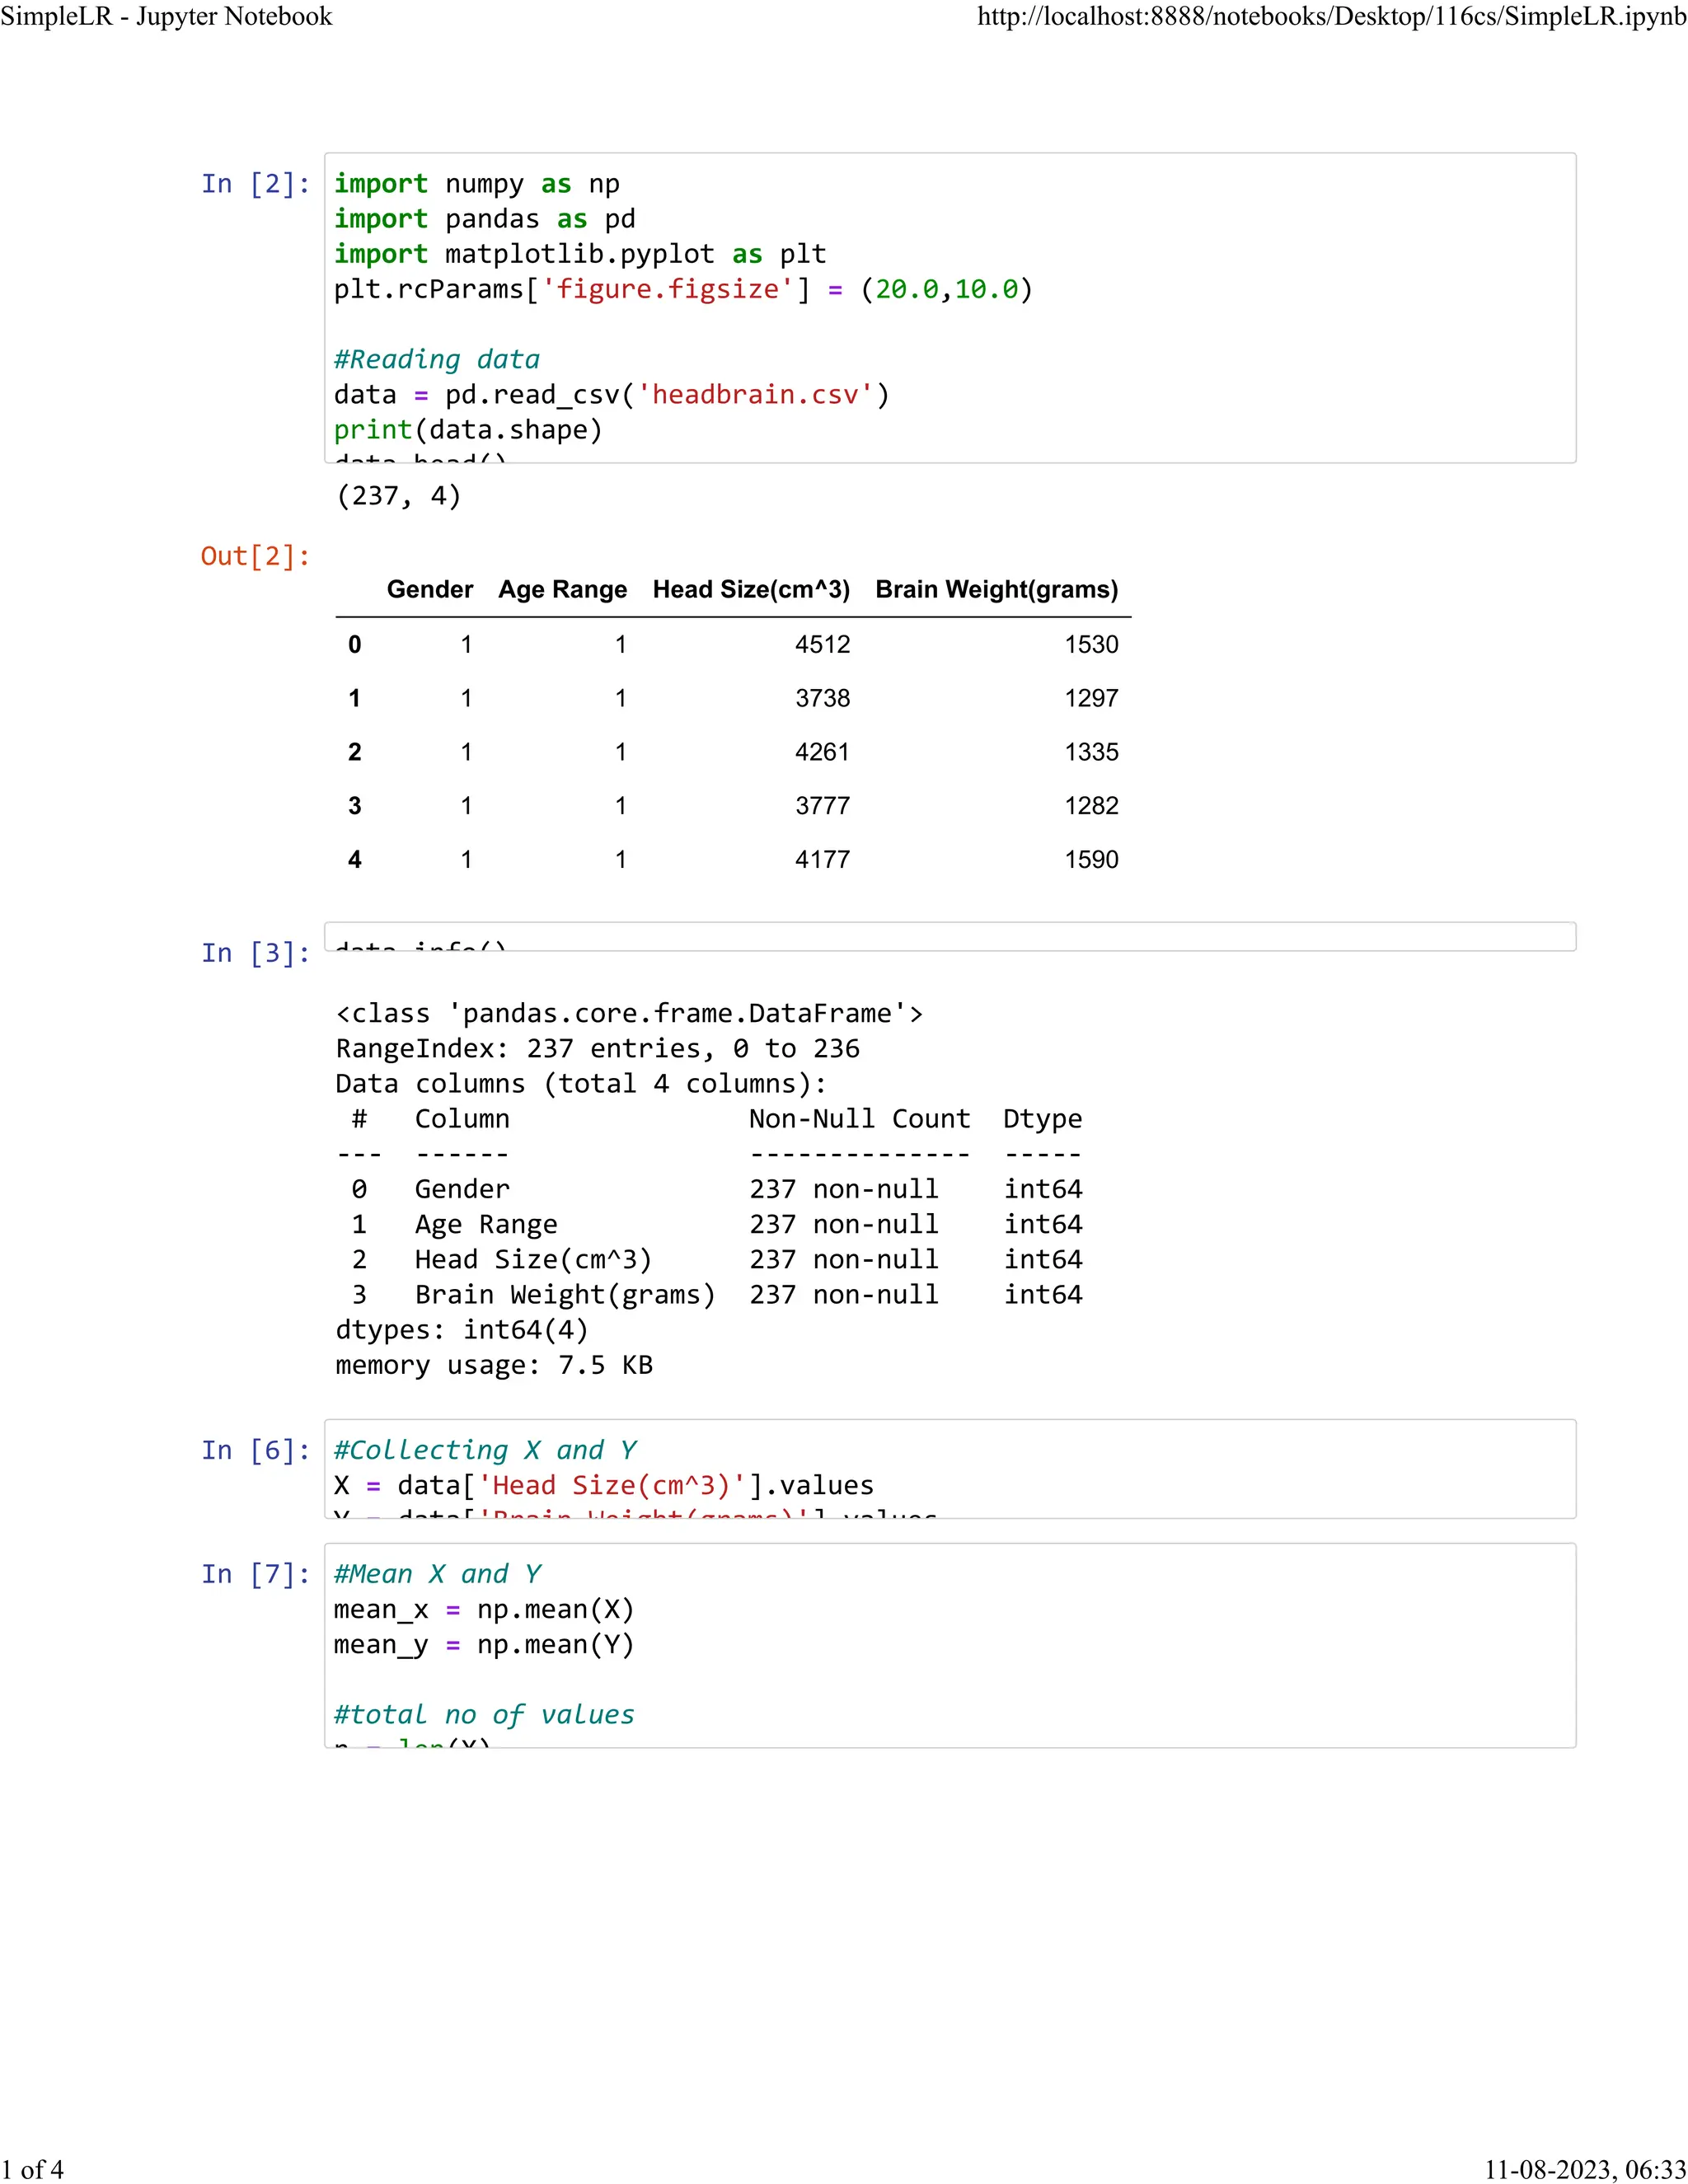Screen dimensions: 1688x2184
Task: Click the notebook URL in page header
Action: (x=1331, y=16)
